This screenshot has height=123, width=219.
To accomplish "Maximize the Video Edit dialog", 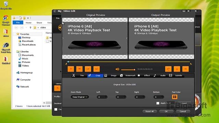I will point(184,11).
